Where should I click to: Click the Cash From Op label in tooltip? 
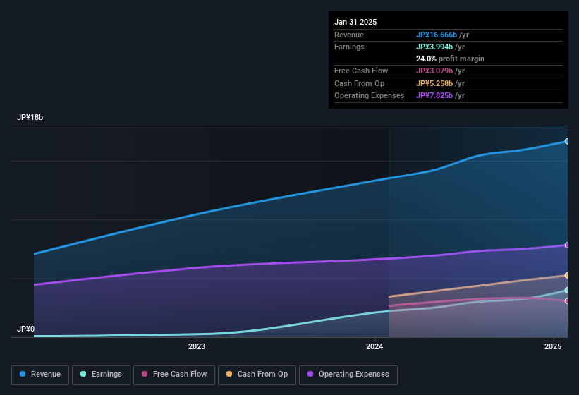[x=359, y=83]
